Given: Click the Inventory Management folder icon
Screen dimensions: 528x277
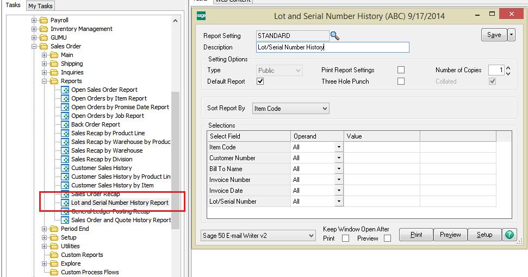Looking at the screenshot, I should click(x=44, y=29).
